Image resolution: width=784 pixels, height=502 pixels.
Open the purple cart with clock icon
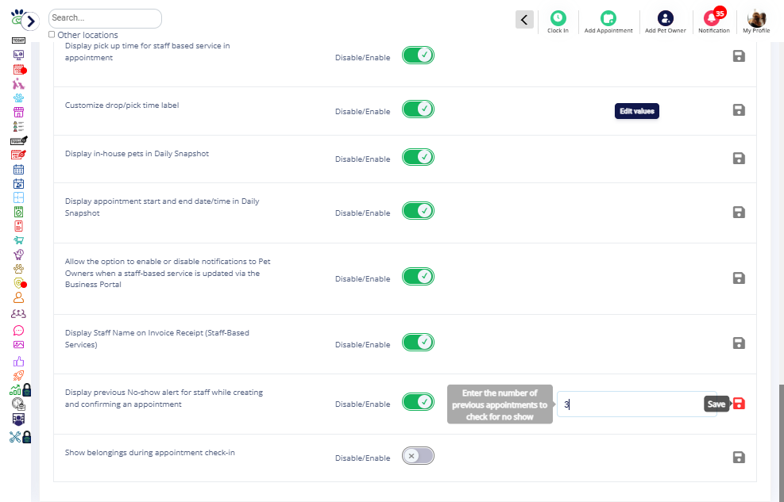(x=18, y=255)
